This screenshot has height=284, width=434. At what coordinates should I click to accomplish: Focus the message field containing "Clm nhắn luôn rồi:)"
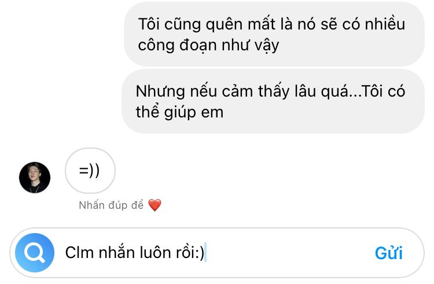click(217, 253)
